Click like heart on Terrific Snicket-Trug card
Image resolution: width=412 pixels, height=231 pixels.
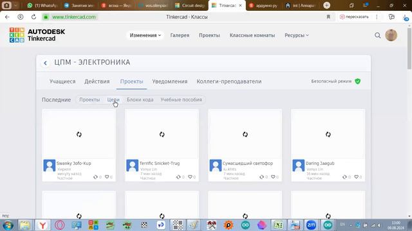click(x=190, y=177)
